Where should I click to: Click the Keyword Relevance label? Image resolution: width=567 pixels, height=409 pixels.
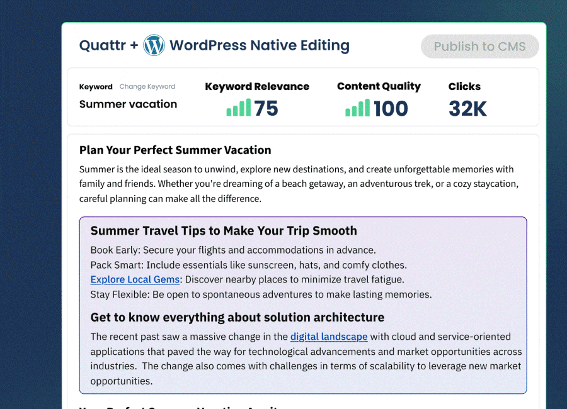(257, 87)
